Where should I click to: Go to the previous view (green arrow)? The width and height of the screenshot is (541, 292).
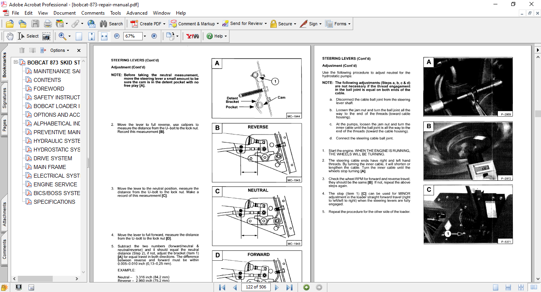pos(306,287)
